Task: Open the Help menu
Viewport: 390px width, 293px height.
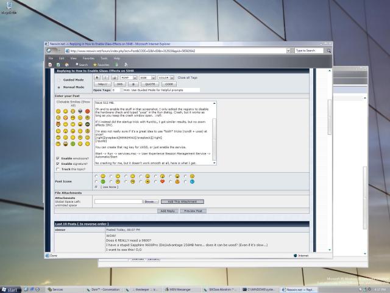Action: click(116, 59)
